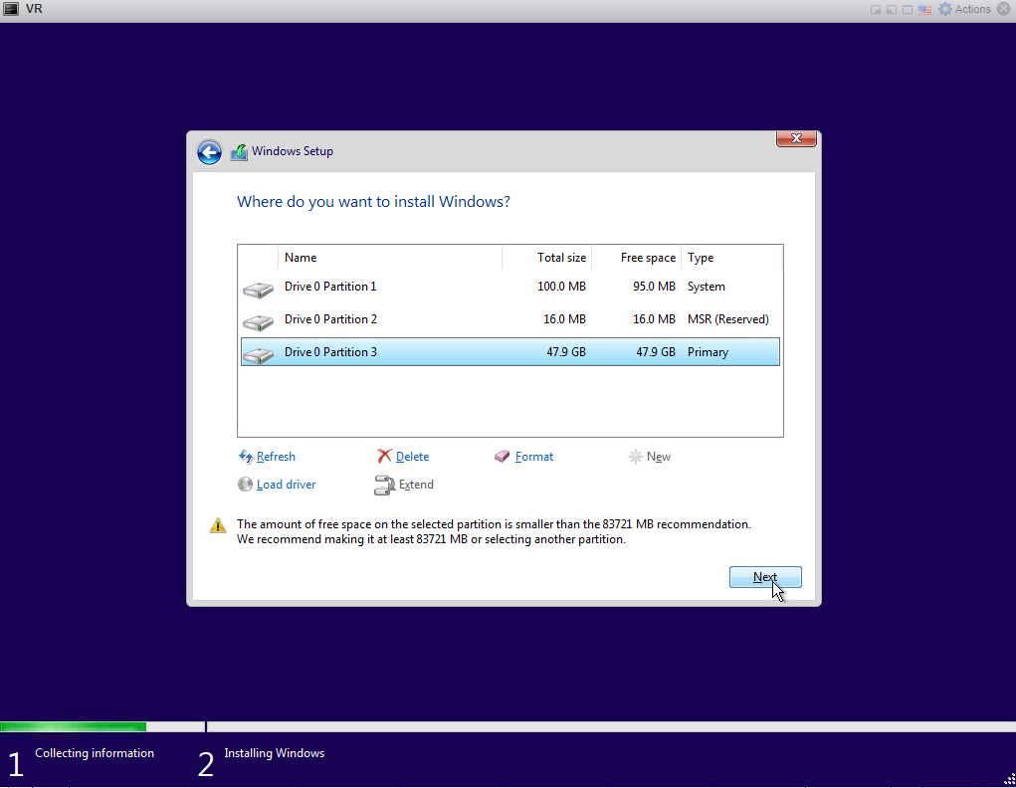Screen dimensions: 1016x788
Task: Click drive icon for Partition 2
Action: 258,321
